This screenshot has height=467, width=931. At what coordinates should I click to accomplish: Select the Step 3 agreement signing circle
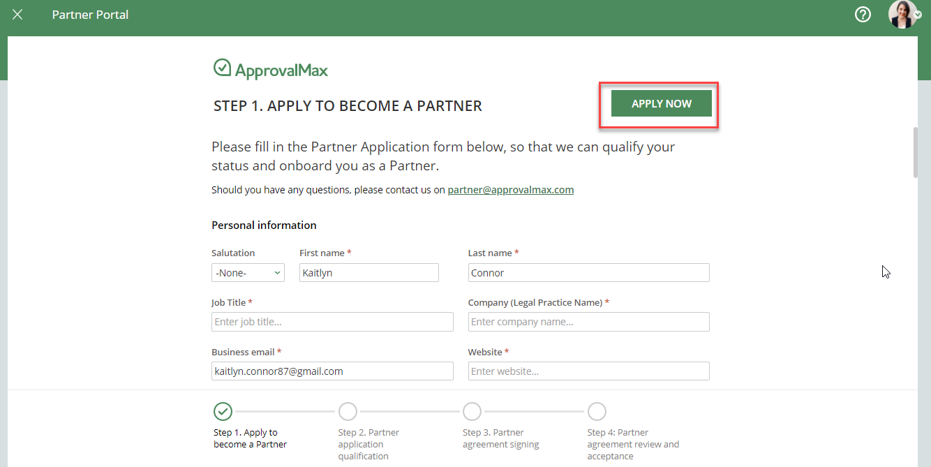pyautogui.click(x=472, y=411)
